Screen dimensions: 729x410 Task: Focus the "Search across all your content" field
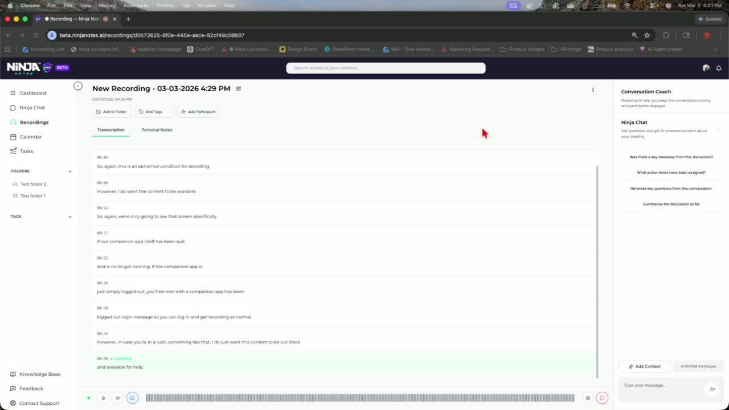pyautogui.click(x=386, y=68)
